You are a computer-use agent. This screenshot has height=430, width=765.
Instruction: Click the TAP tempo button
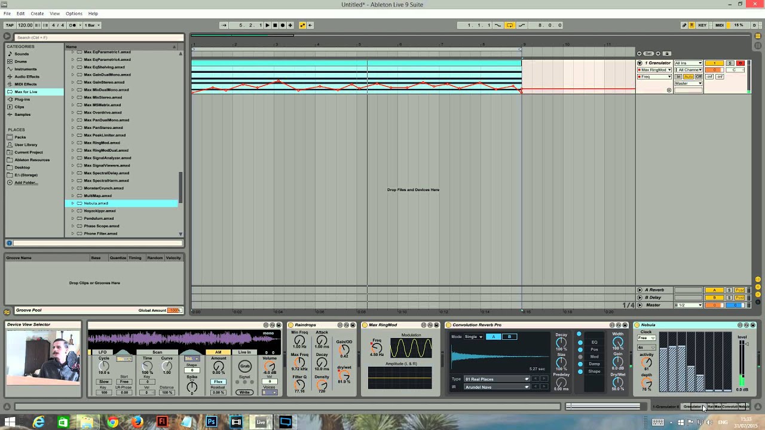point(10,25)
